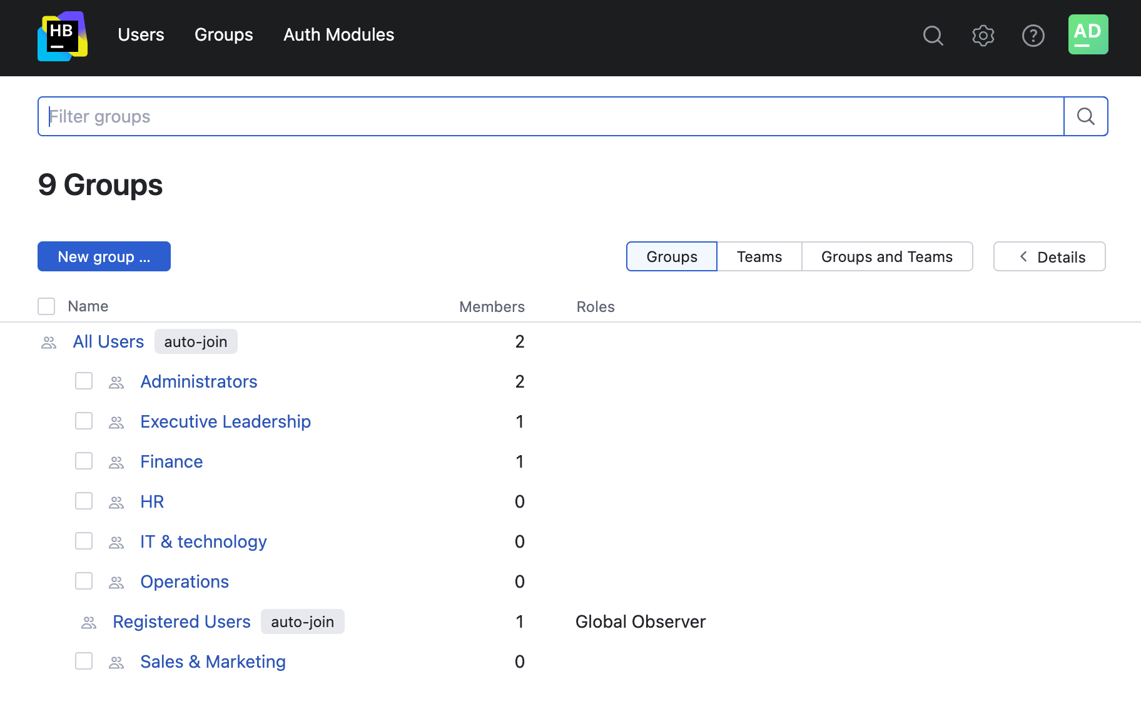Click the New group button
1141x709 pixels.
(x=104, y=257)
